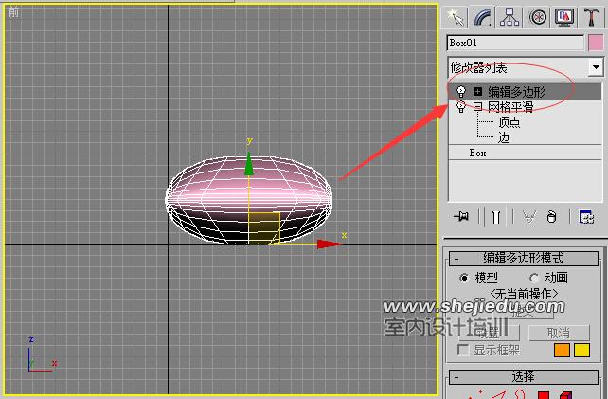The height and width of the screenshot is (399, 608).
Task: Toggle lightbulb for 编辑多边形 modifier
Action: pyautogui.click(x=460, y=92)
